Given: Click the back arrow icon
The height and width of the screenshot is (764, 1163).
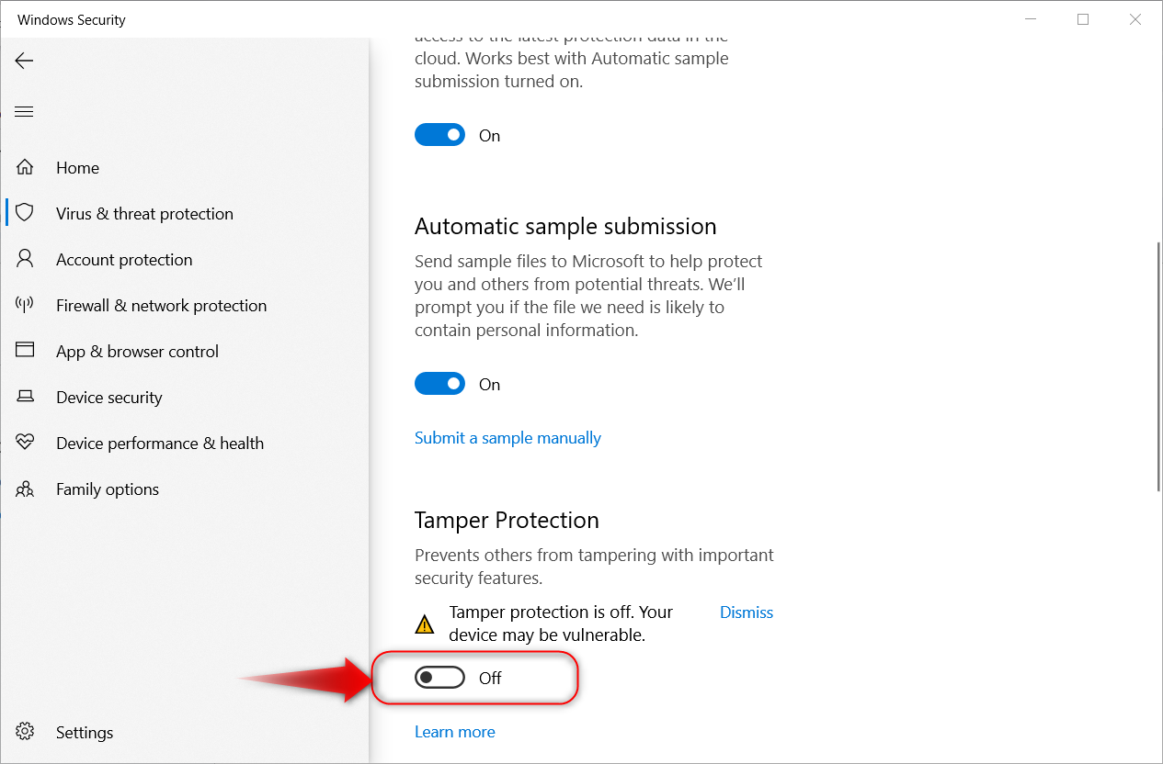Looking at the screenshot, I should point(24,61).
